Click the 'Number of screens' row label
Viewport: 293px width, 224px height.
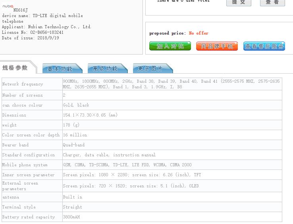point(22,95)
